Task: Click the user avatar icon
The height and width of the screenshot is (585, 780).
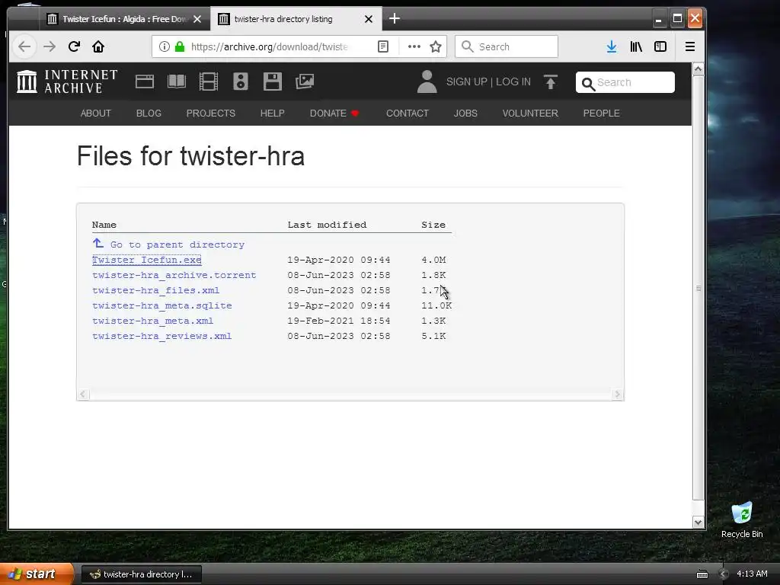Action: pyautogui.click(x=427, y=82)
